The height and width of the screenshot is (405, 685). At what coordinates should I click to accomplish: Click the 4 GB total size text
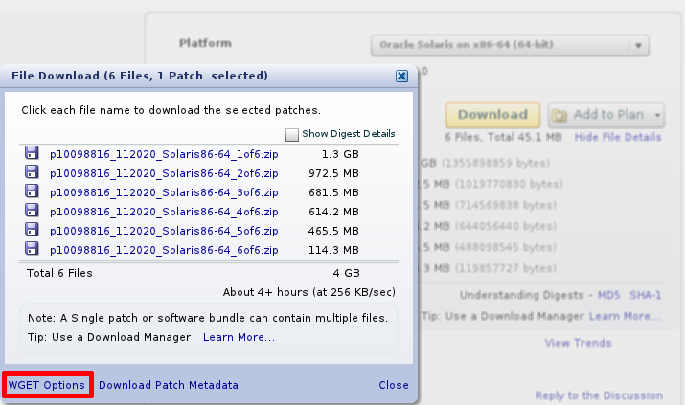[346, 273]
